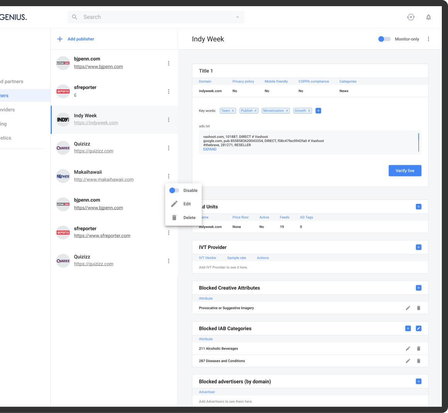Open more options for Indy Week row
The width and height of the screenshot is (448, 413).
pyautogui.click(x=168, y=120)
